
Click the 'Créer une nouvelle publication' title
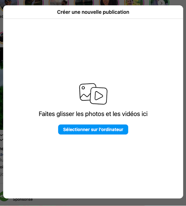coord(93,12)
